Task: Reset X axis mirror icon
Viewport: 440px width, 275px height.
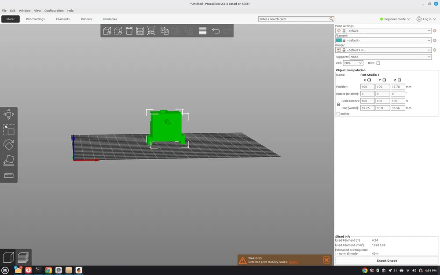Action: [x=369, y=80]
